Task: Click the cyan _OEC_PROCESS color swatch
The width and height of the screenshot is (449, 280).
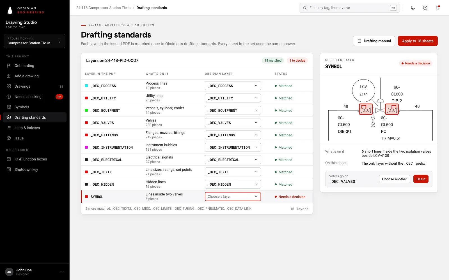Action: coord(86,86)
